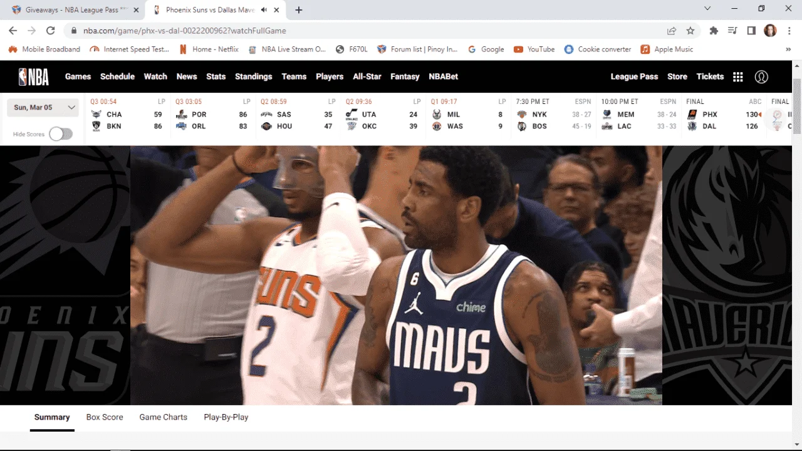Open the Standings menu item
Image resolution: width=802 pixels, height=451 pixels.
[x=254, y=76]
